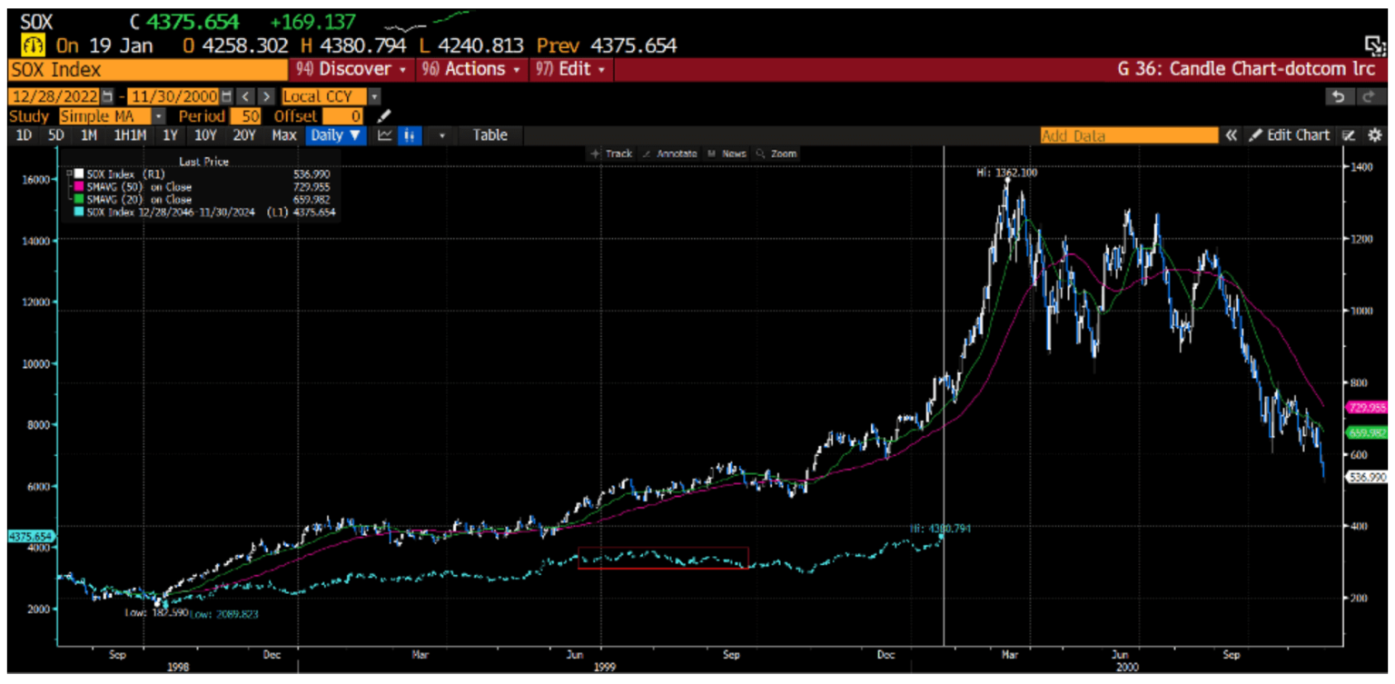The width and height of the screenshot is (1395, 684).
Task: Open the chart settings gear icon
Action: pyautogui.click(x=1376, y=134)
